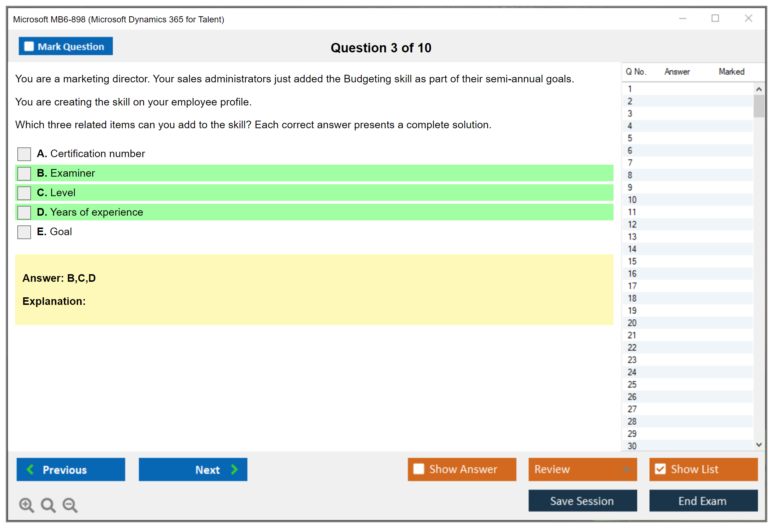Uncheck the Show List checkbox

coord(660,469)
